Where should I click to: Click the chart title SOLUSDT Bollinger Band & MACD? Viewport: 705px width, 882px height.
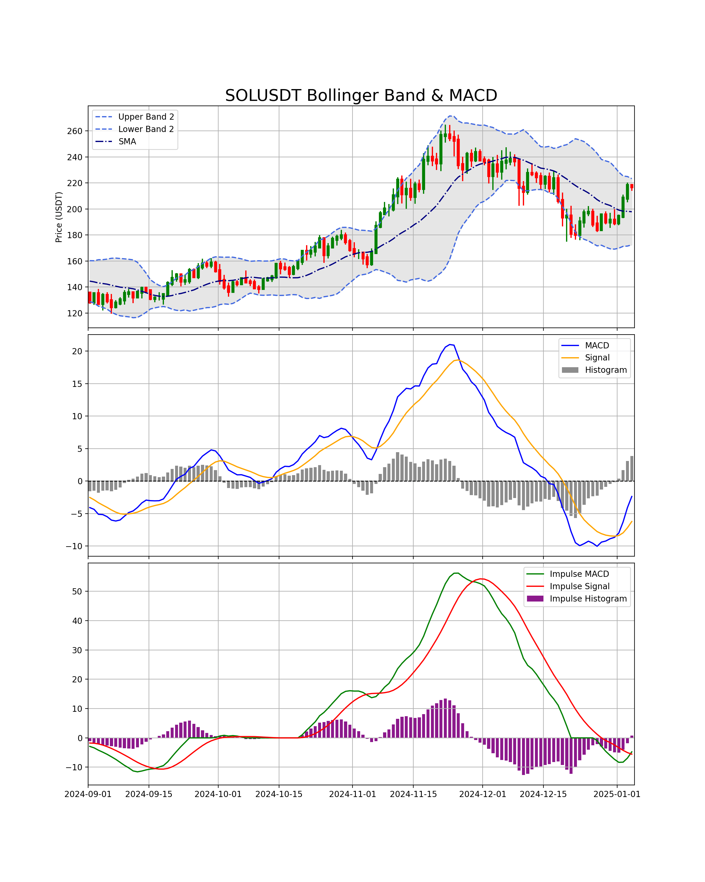click(361, 95)
